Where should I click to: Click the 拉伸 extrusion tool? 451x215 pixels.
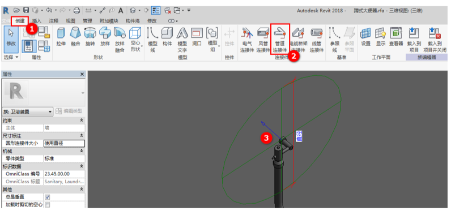point(61,37)
